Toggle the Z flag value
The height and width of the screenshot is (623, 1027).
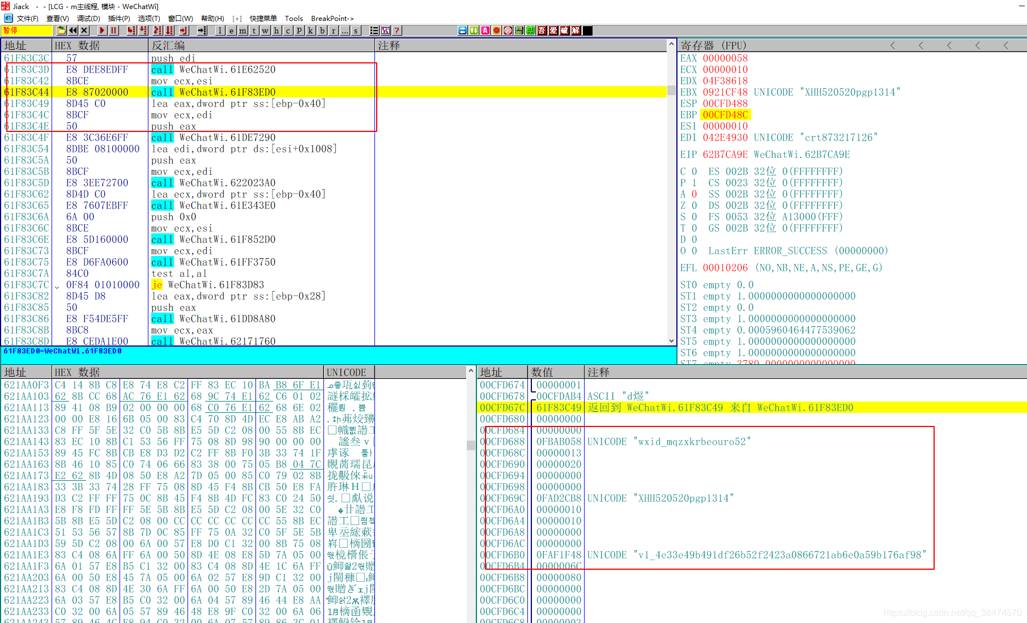tap(694, 205)
